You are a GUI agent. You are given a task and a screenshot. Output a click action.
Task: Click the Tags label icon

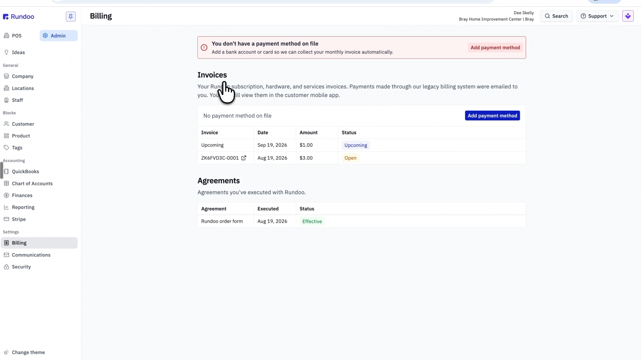6,148
